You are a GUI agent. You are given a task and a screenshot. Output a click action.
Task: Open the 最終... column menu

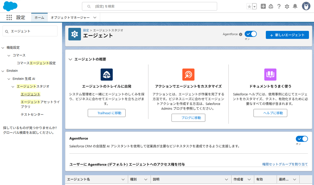point(295,179)
